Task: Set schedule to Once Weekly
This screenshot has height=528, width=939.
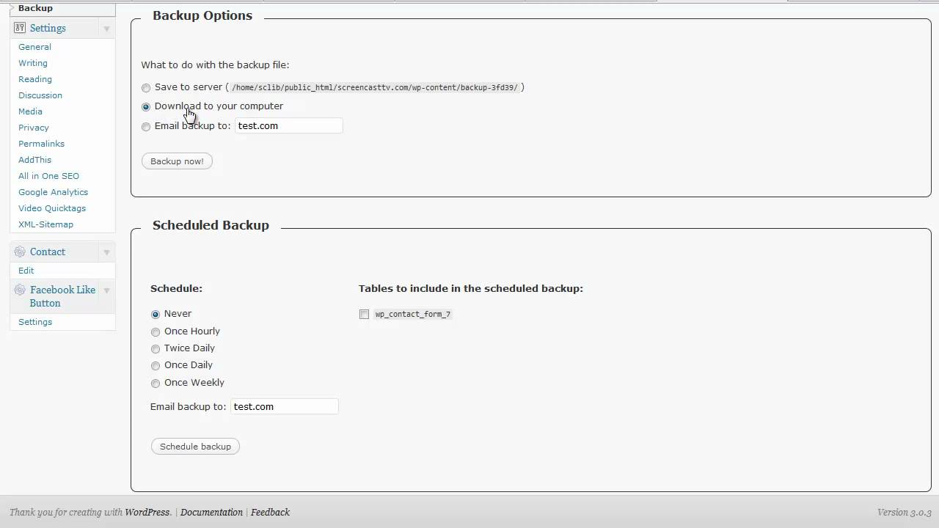Action: click(156, 384)
